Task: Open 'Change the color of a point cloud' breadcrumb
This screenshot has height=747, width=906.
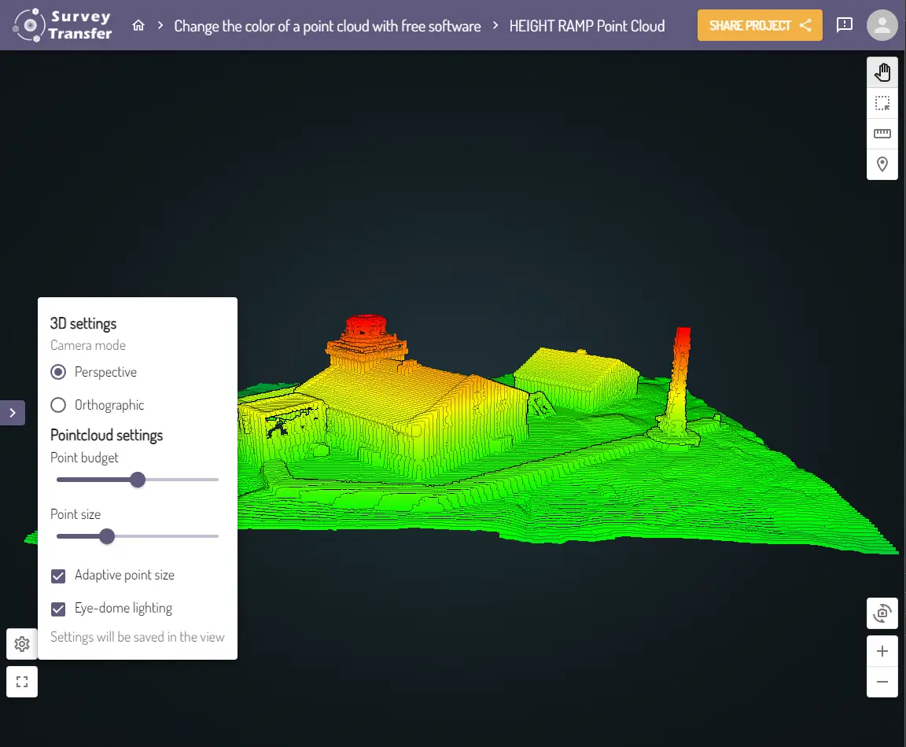Action: 327,26
